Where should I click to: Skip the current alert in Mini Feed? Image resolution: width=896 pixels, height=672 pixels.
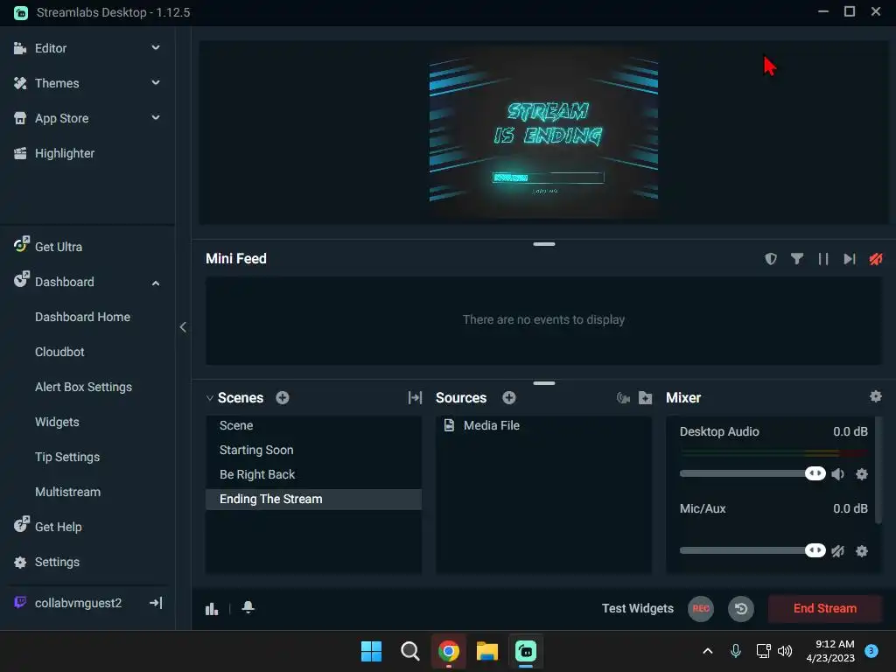(849, 259)
